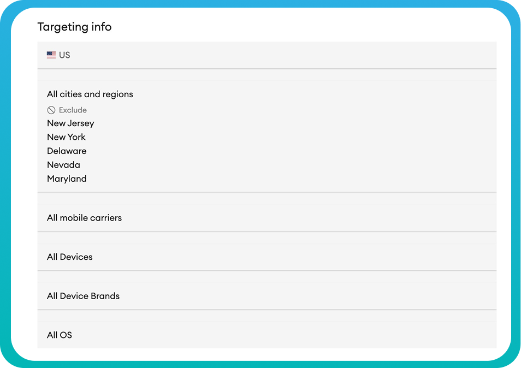Click the All cities and regions label

click(x=90, y=94)
